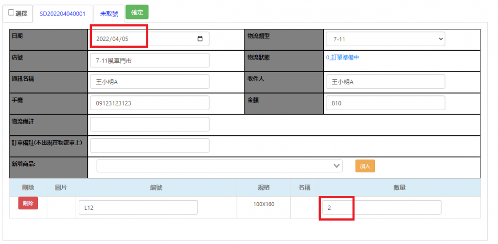Focus the 收件人 input field
The height and width of the screenshot is (244, 498).
[x=385, y=81]
